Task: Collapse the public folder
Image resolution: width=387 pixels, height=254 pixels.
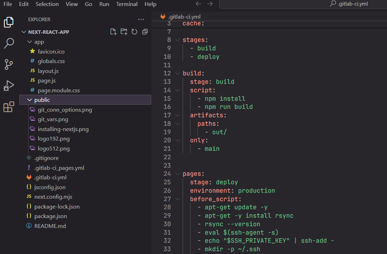Action: pos(29,100)
